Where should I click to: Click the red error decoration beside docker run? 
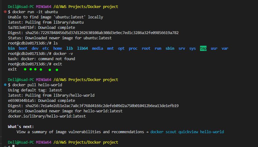tap(5, 12)
